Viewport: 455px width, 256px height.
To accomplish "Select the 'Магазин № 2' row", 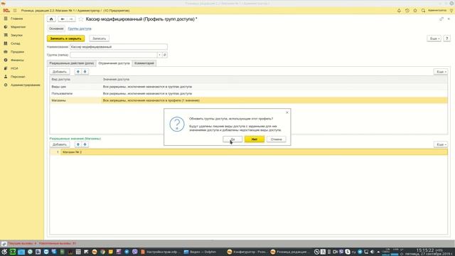I will coord(248,152).
